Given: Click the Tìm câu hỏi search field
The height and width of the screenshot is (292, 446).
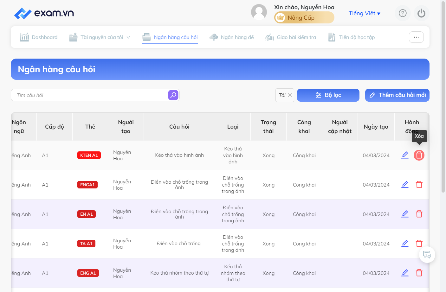Looking at the screenshot, I should point(89,95).
